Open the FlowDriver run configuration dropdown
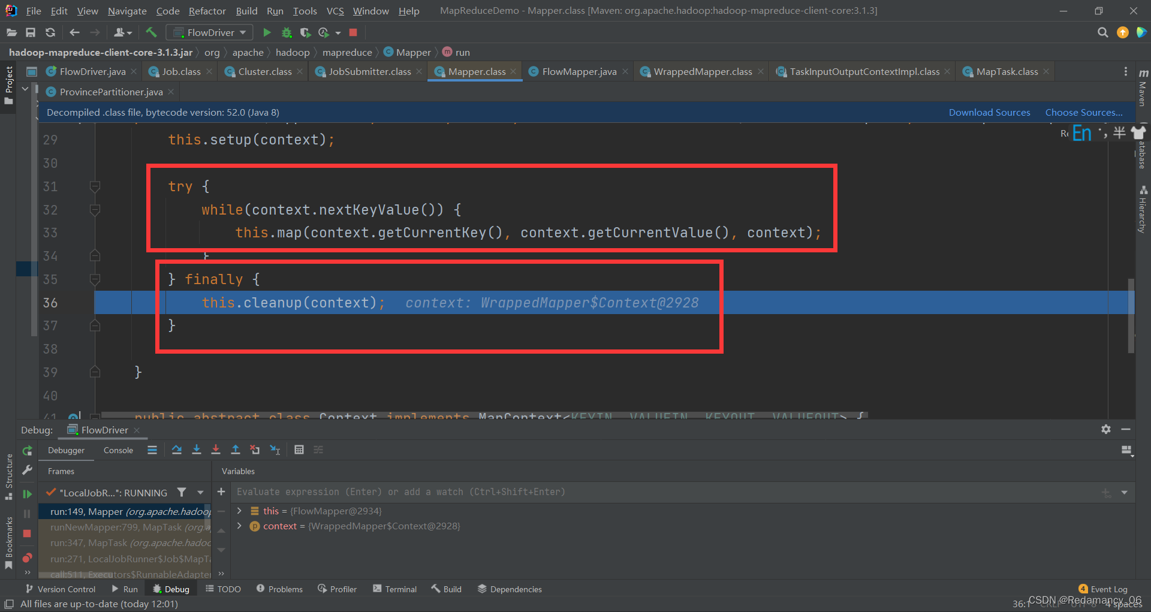 209,32
